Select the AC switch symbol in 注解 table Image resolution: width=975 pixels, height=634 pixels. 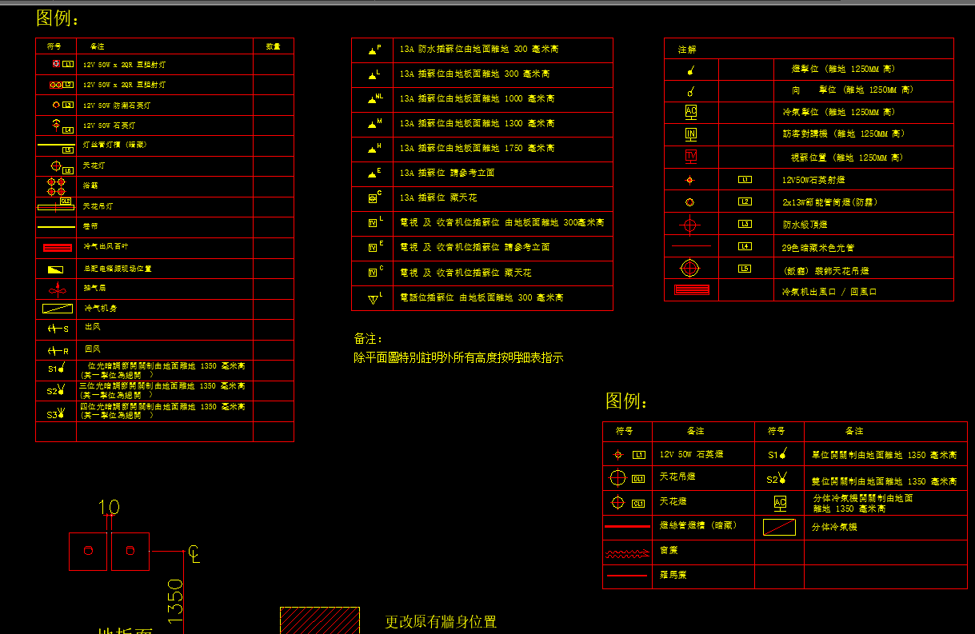pos(691,112)
